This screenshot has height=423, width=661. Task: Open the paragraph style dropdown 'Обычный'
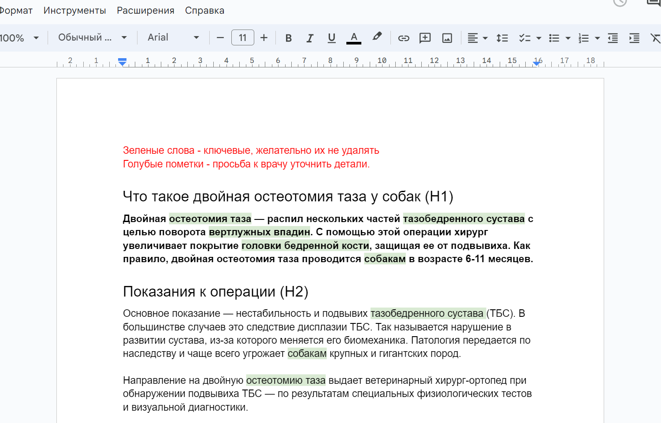(x=93, y=37)
